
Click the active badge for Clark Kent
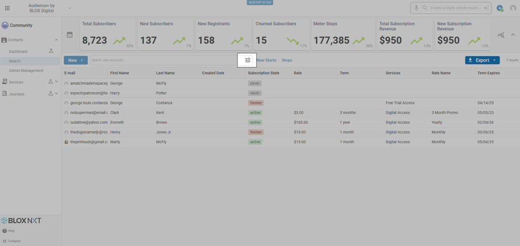(x=255, y=113)
